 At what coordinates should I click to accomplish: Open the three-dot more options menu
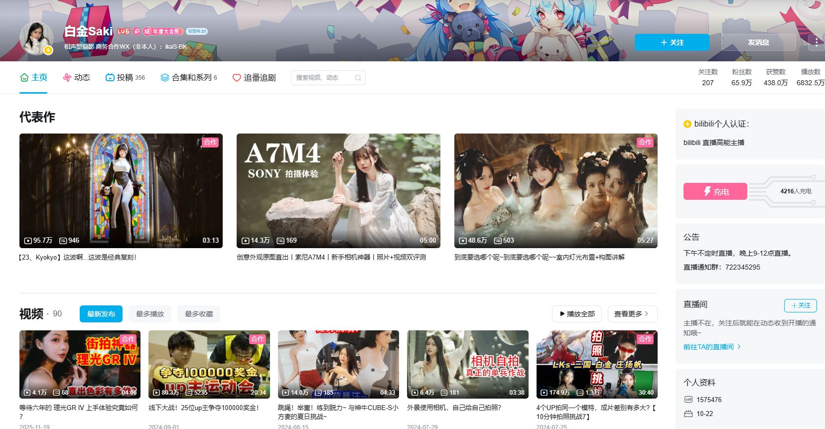816,42
